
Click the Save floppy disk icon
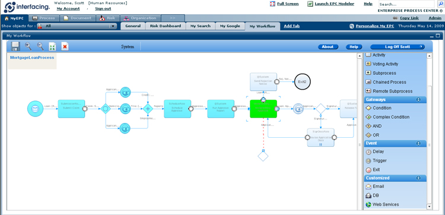point(15,46)
